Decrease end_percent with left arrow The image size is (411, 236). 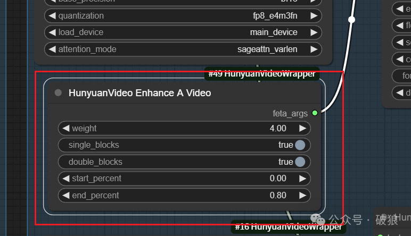tap(66, 195)
